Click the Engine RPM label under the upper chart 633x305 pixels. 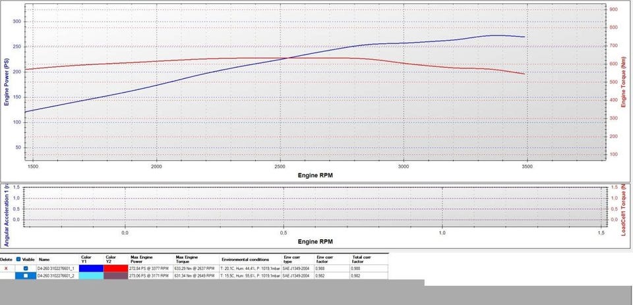(x=315, y=175)
